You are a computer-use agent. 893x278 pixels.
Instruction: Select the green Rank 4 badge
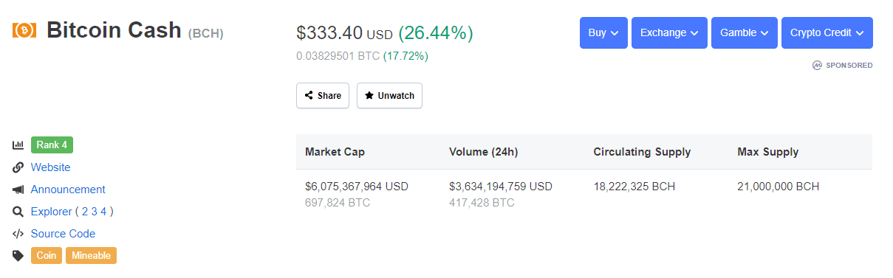(x=52, y=145)
